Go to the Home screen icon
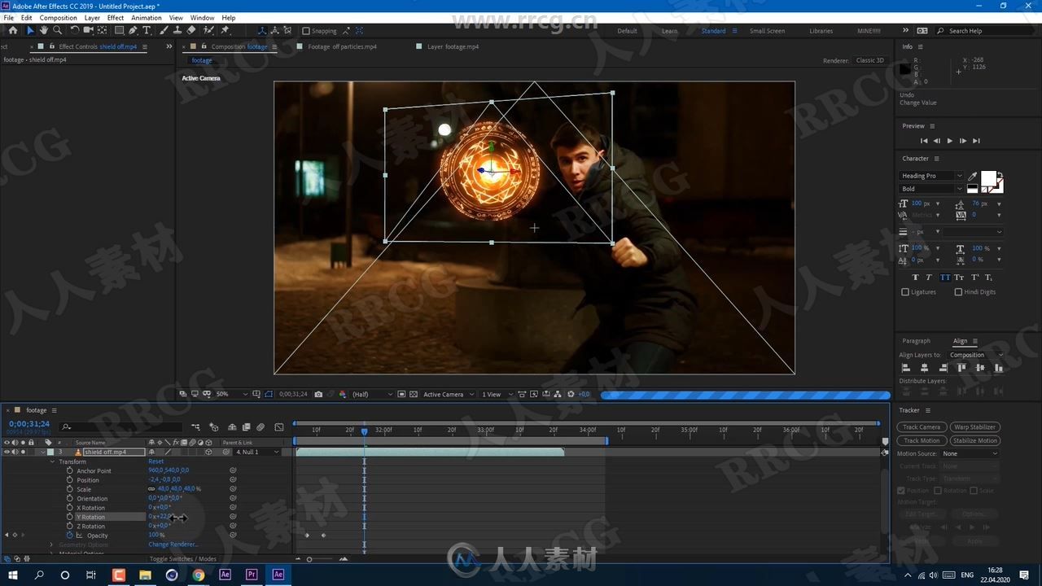 click(x=12, y=30)
